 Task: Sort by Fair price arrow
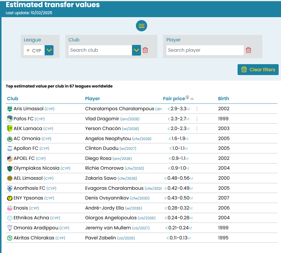[192, 99]
